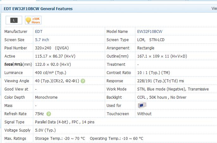
Task: Click the Screen Size row label
Action: (x=14, y=40)
